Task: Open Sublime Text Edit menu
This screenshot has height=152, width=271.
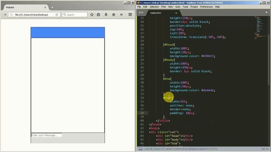Action: tap(145, 7)
